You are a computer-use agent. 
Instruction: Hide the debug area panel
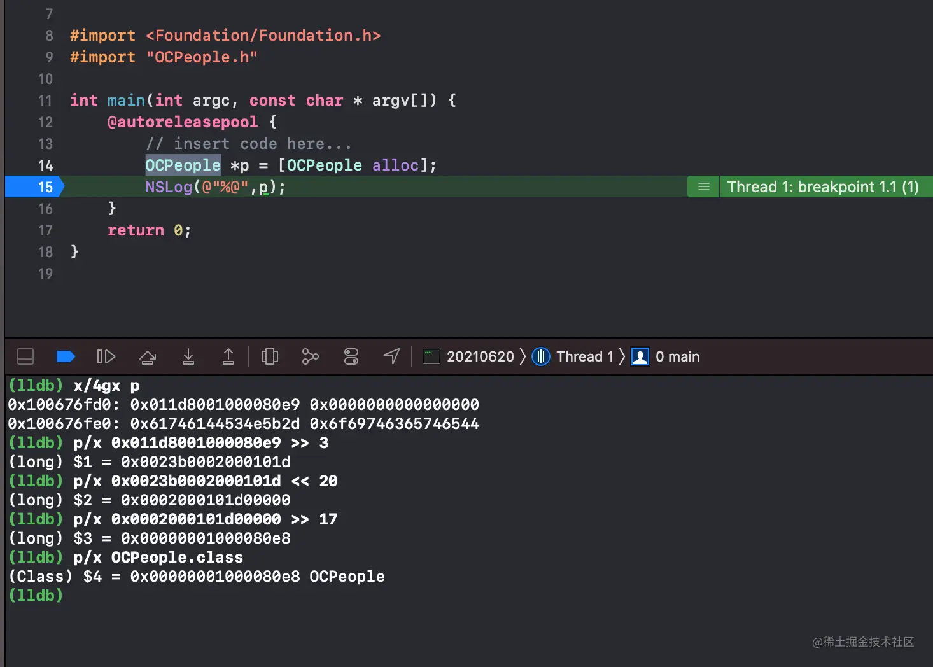(25, 356)
